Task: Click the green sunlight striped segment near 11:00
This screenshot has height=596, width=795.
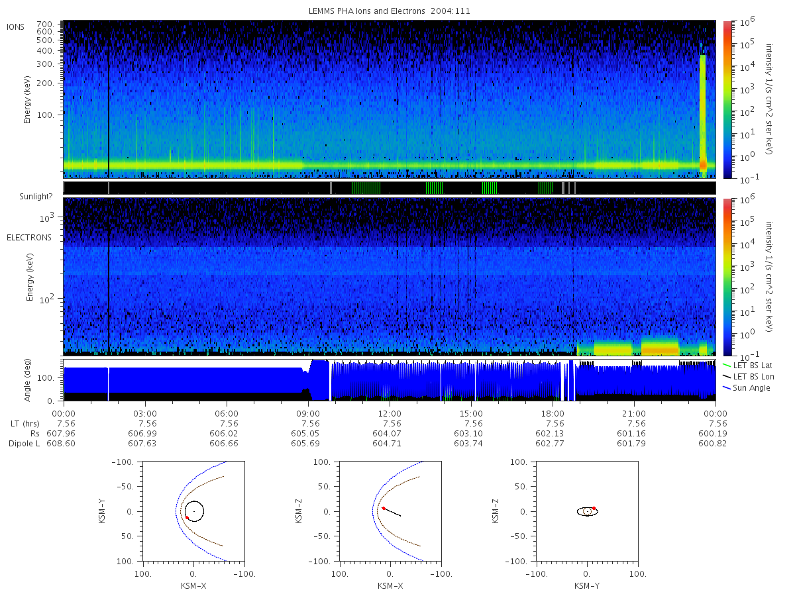Action: coord(366,188)
